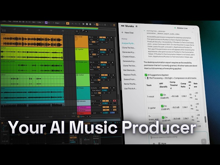Disarm the 6 drums track record button
Screen dimensions: 220x165
(x=114, y=101)
